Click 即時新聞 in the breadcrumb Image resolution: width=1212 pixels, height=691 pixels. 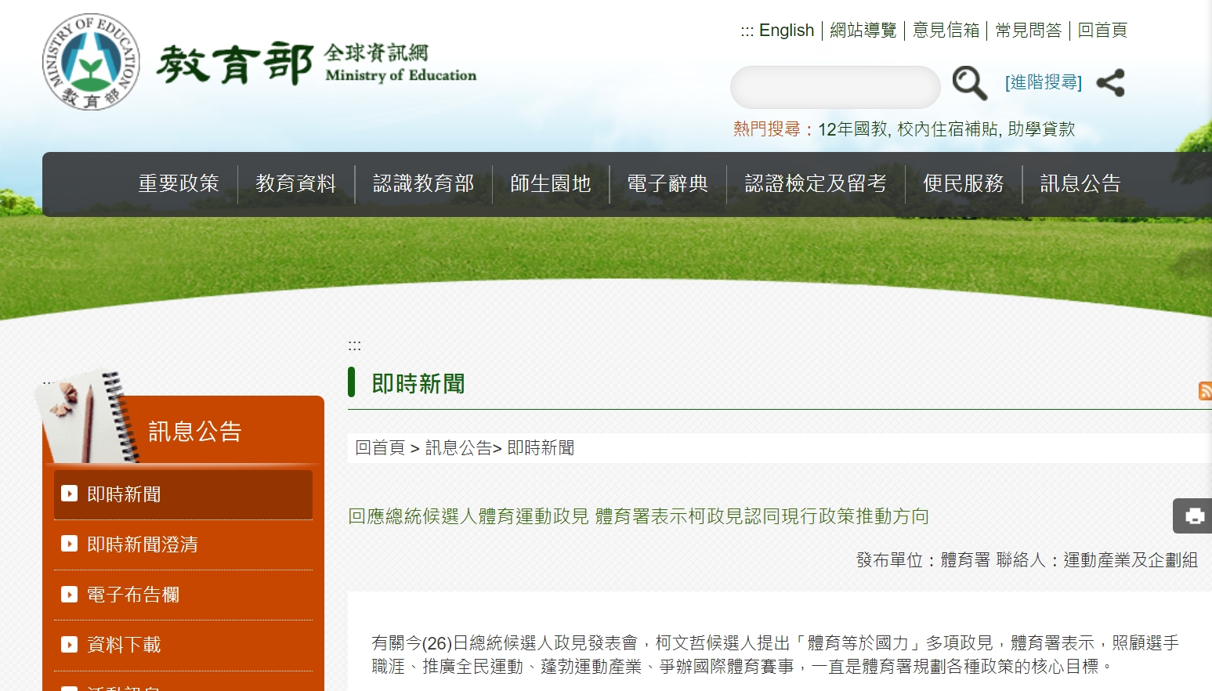(541, 447)
